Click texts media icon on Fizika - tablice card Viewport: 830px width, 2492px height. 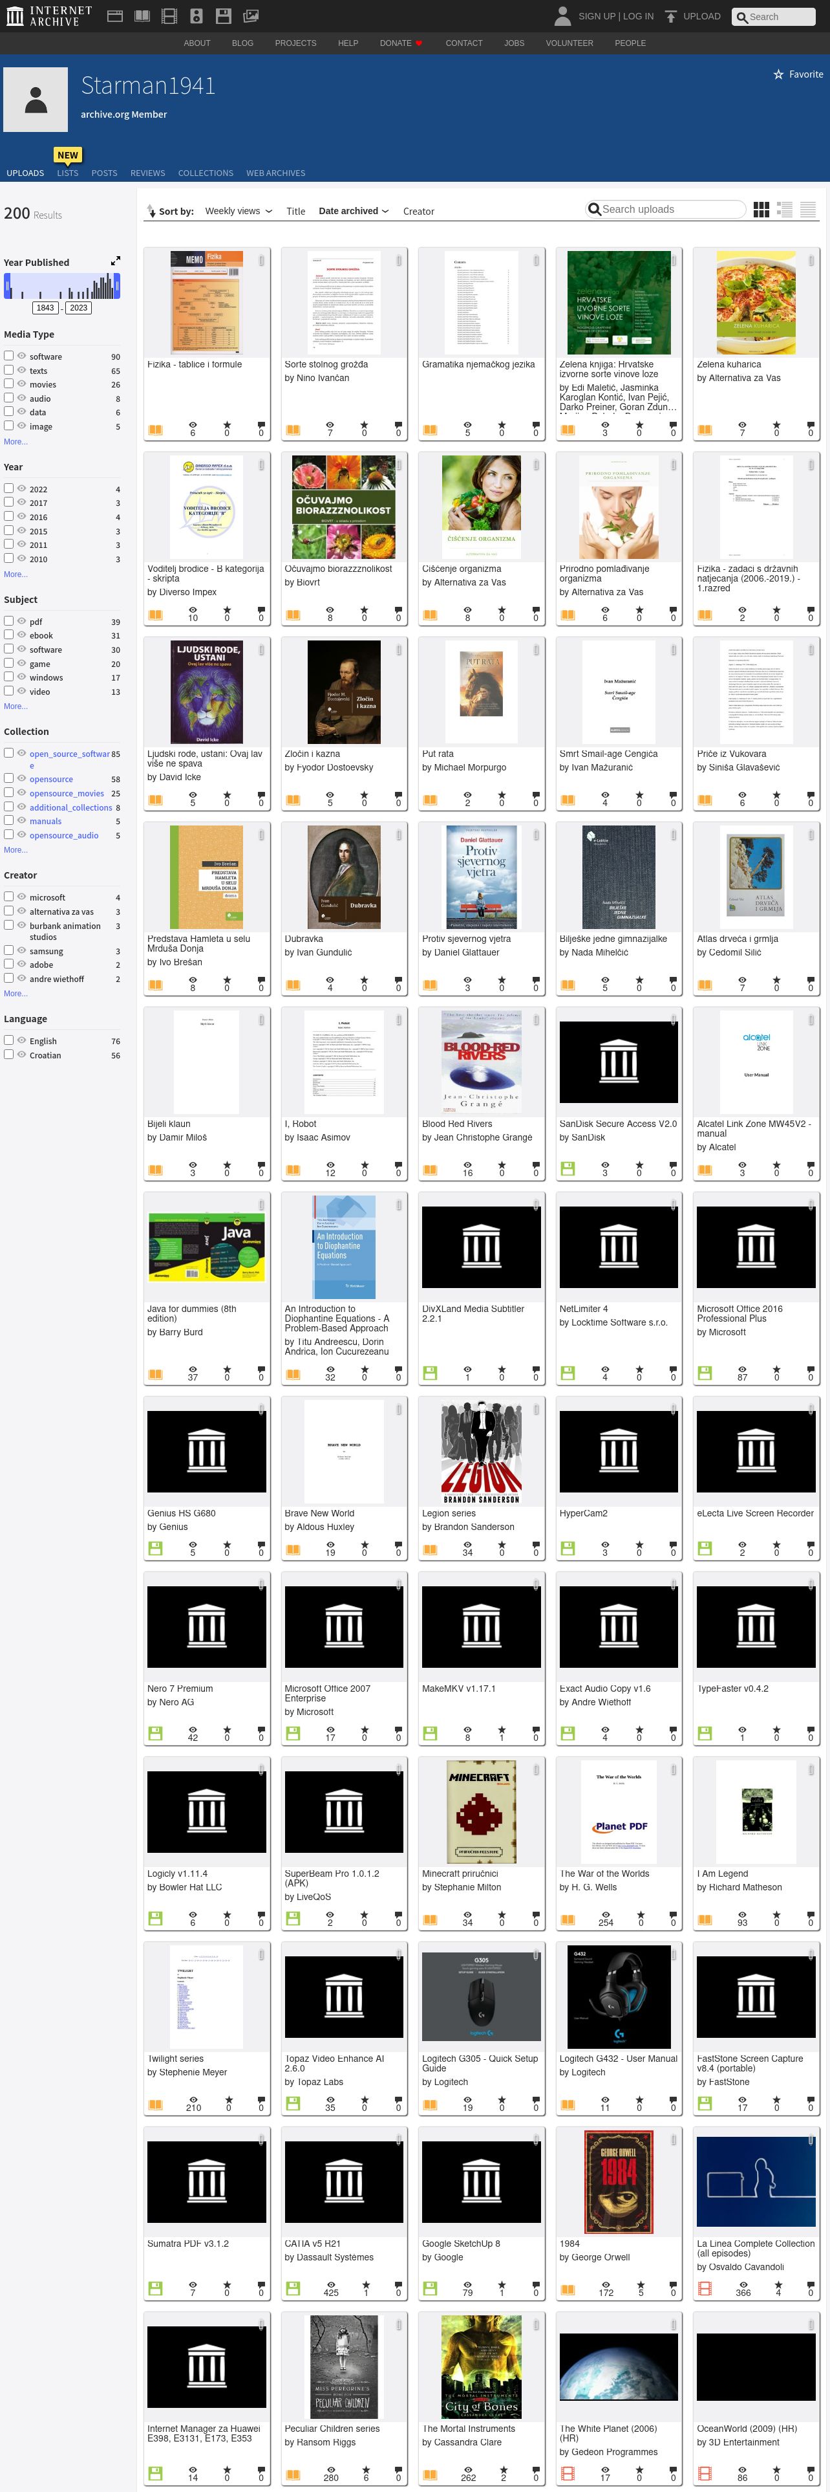pyautogui.click(x=154, y=430)
